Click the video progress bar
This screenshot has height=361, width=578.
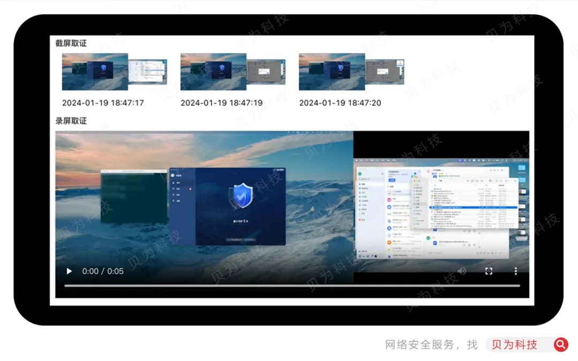[x=292, y=286]
